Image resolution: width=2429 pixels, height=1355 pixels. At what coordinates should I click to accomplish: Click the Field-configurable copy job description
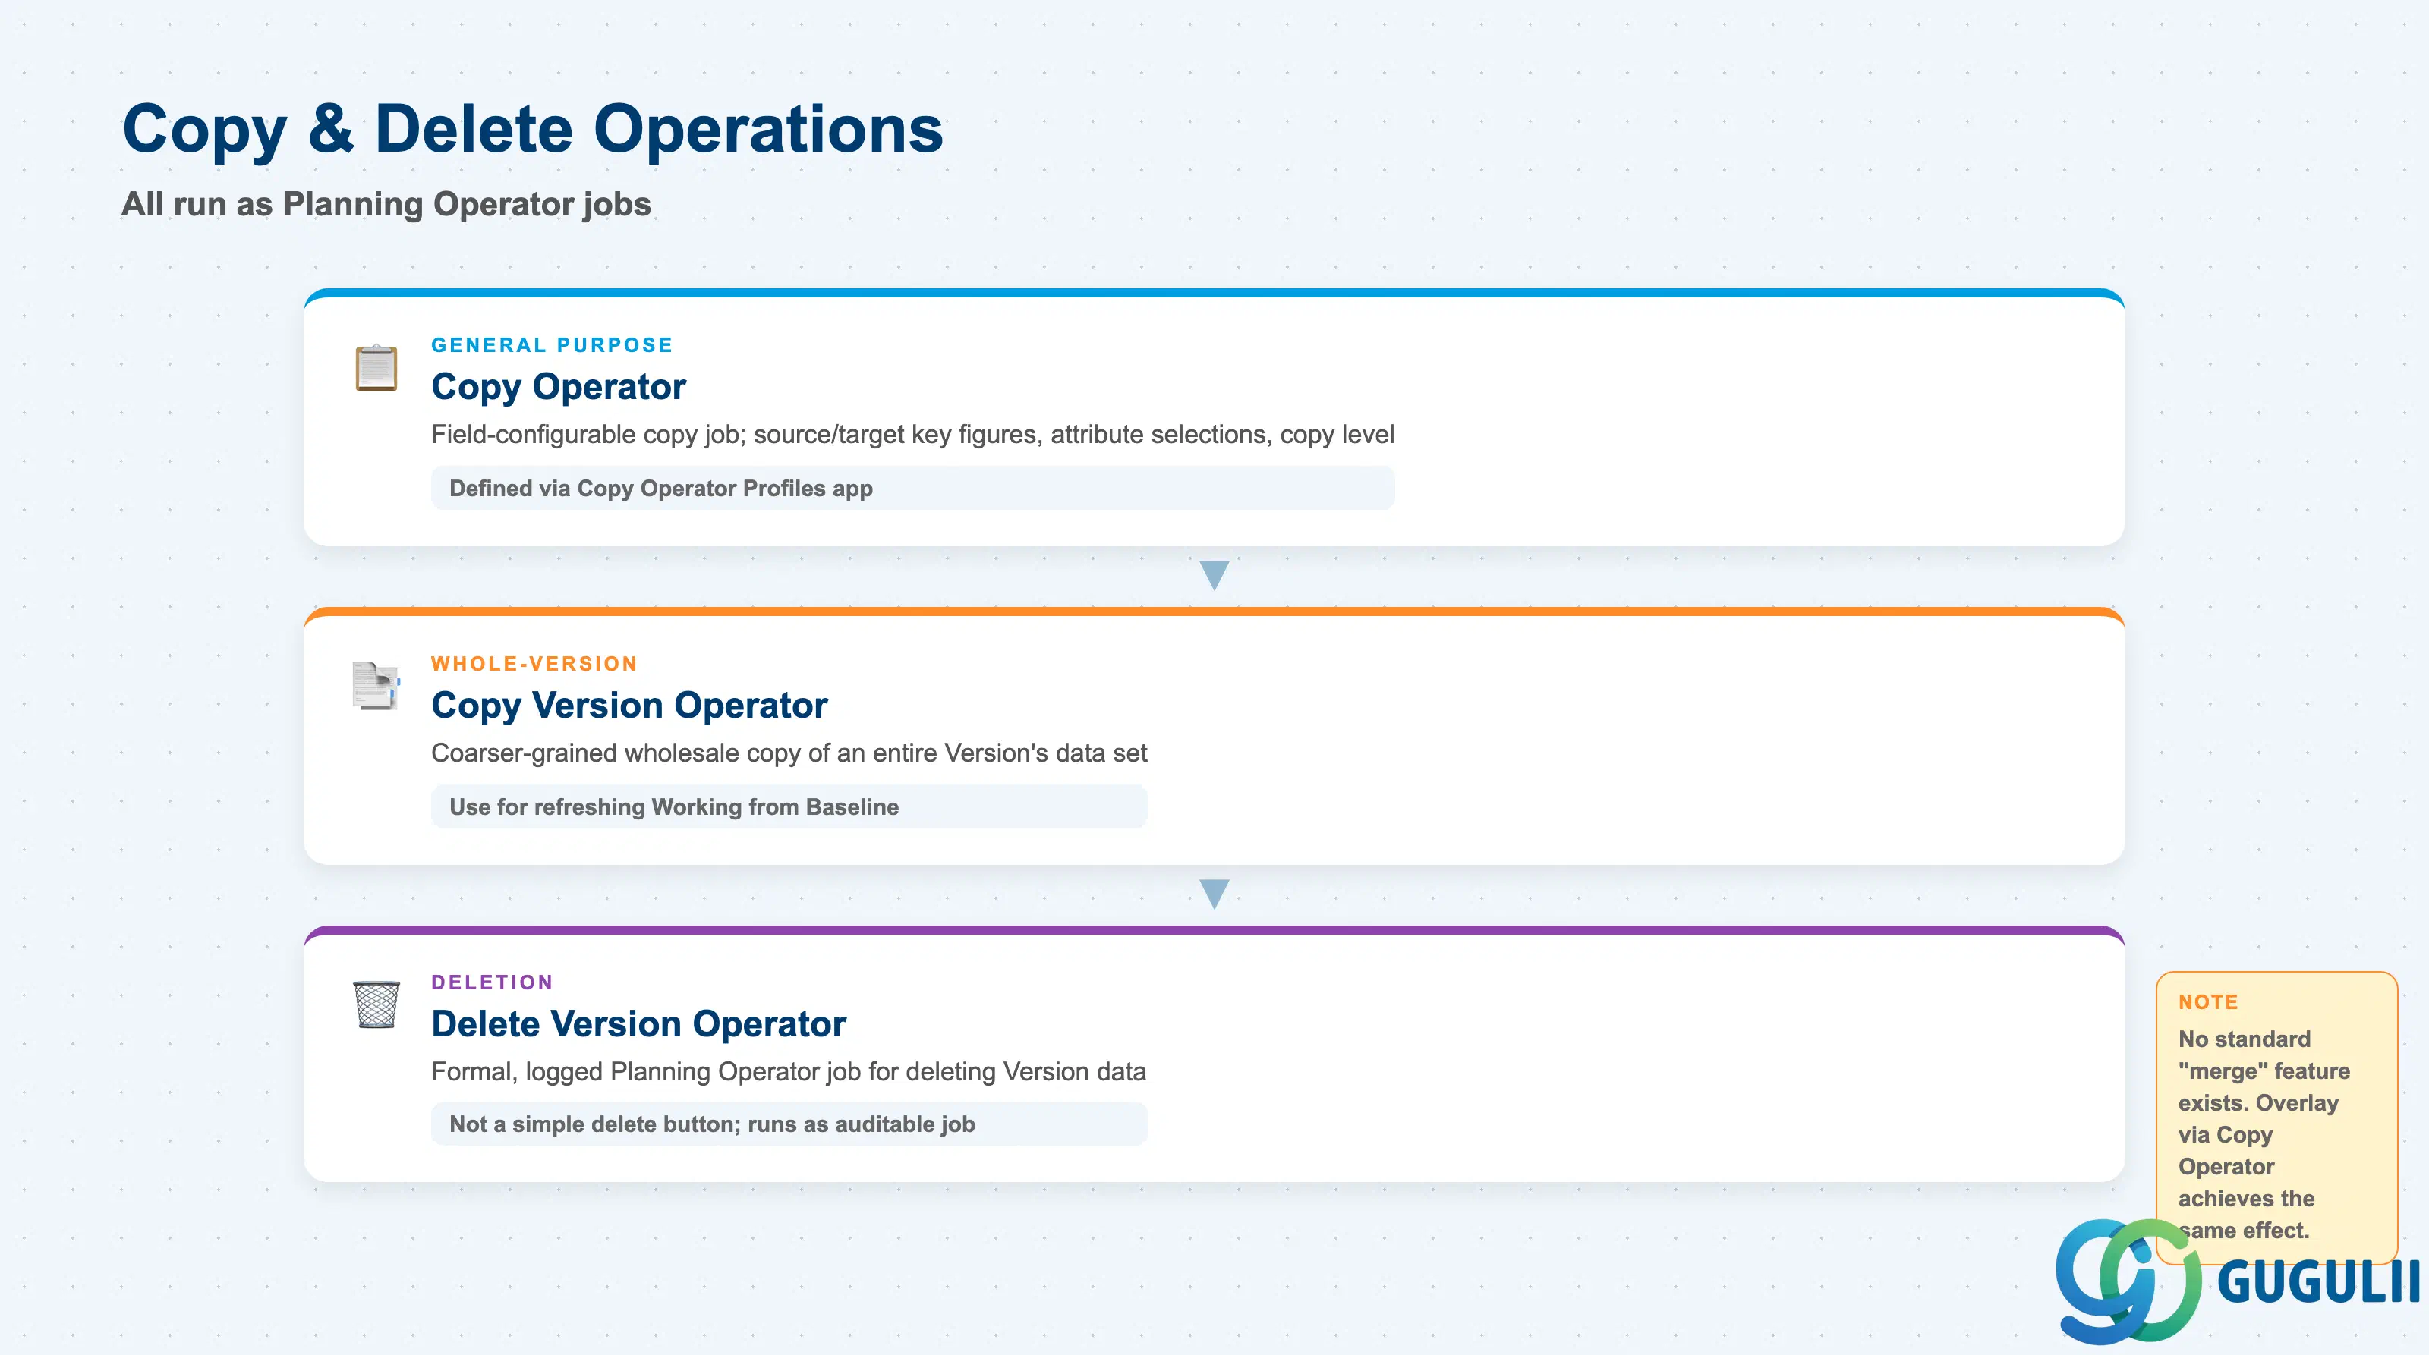point(912,435)
